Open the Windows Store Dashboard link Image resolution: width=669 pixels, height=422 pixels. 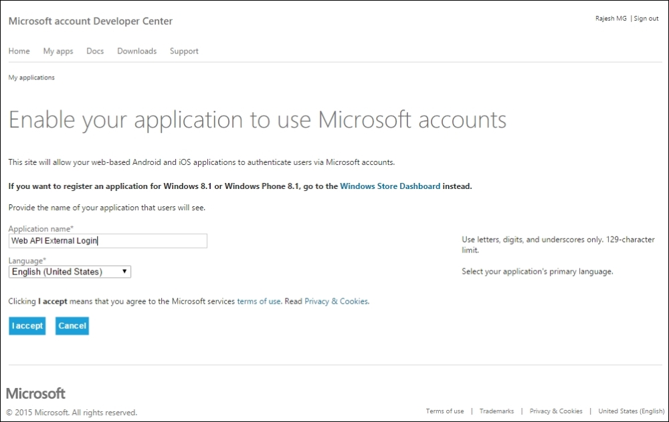[390, 186]
